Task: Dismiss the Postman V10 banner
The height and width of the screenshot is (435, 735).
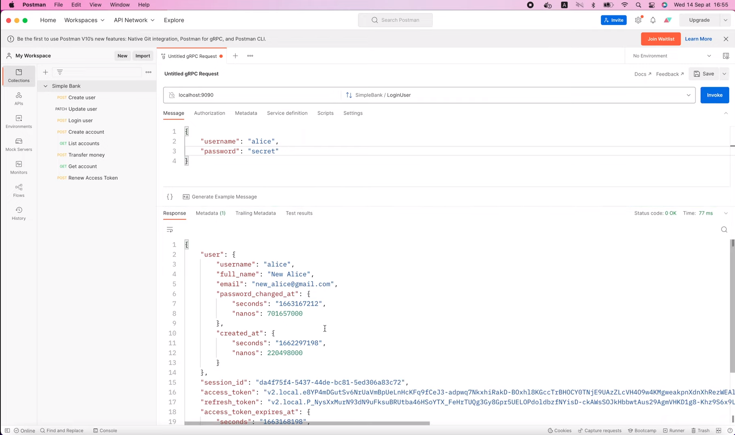Action: [726, 39]
